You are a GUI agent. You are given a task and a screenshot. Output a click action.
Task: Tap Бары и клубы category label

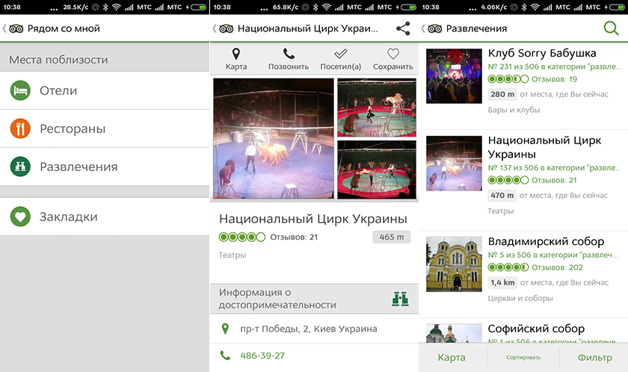tap(514, 110)
